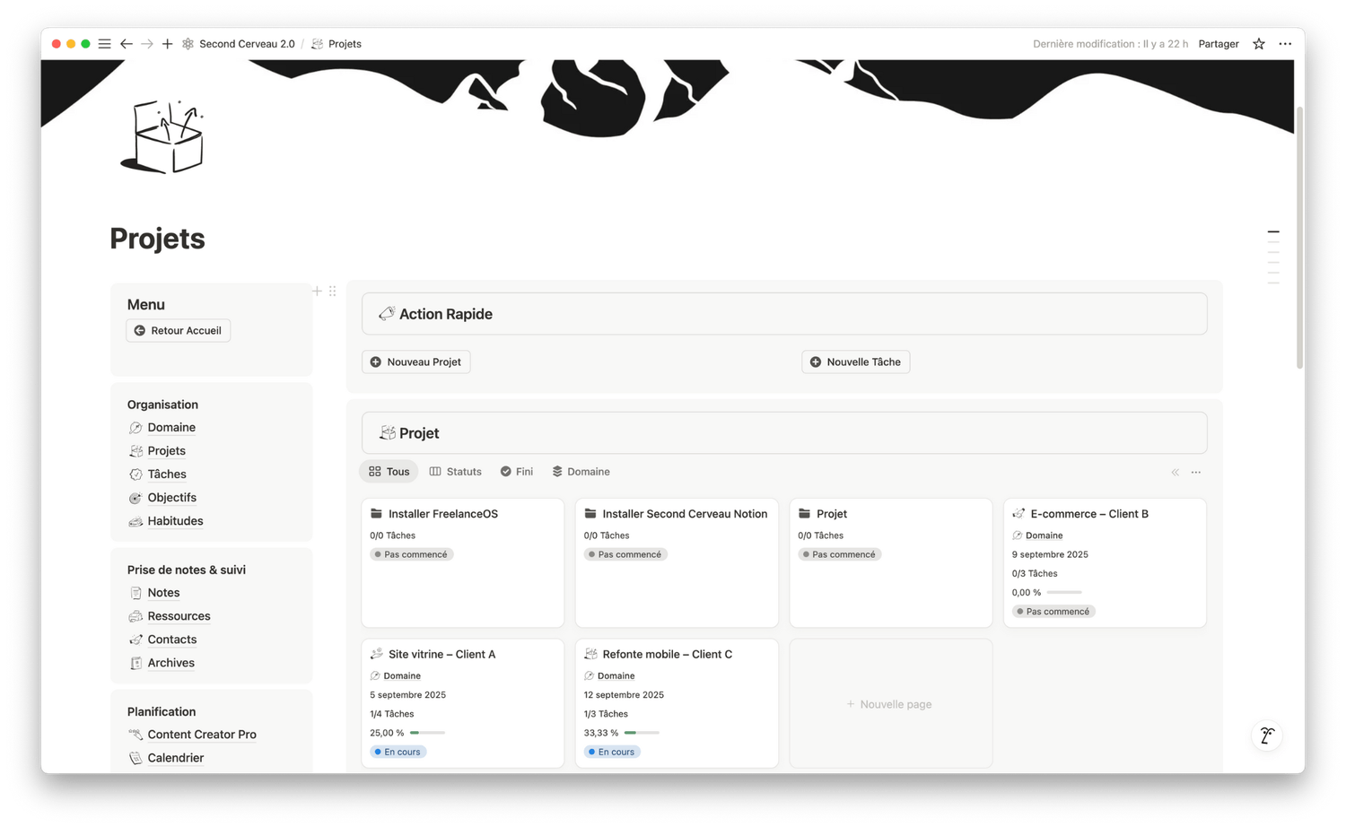Open the sidebar hamburger menu
This screenshot has height=827, width=1346.
(x=105, y=44)
